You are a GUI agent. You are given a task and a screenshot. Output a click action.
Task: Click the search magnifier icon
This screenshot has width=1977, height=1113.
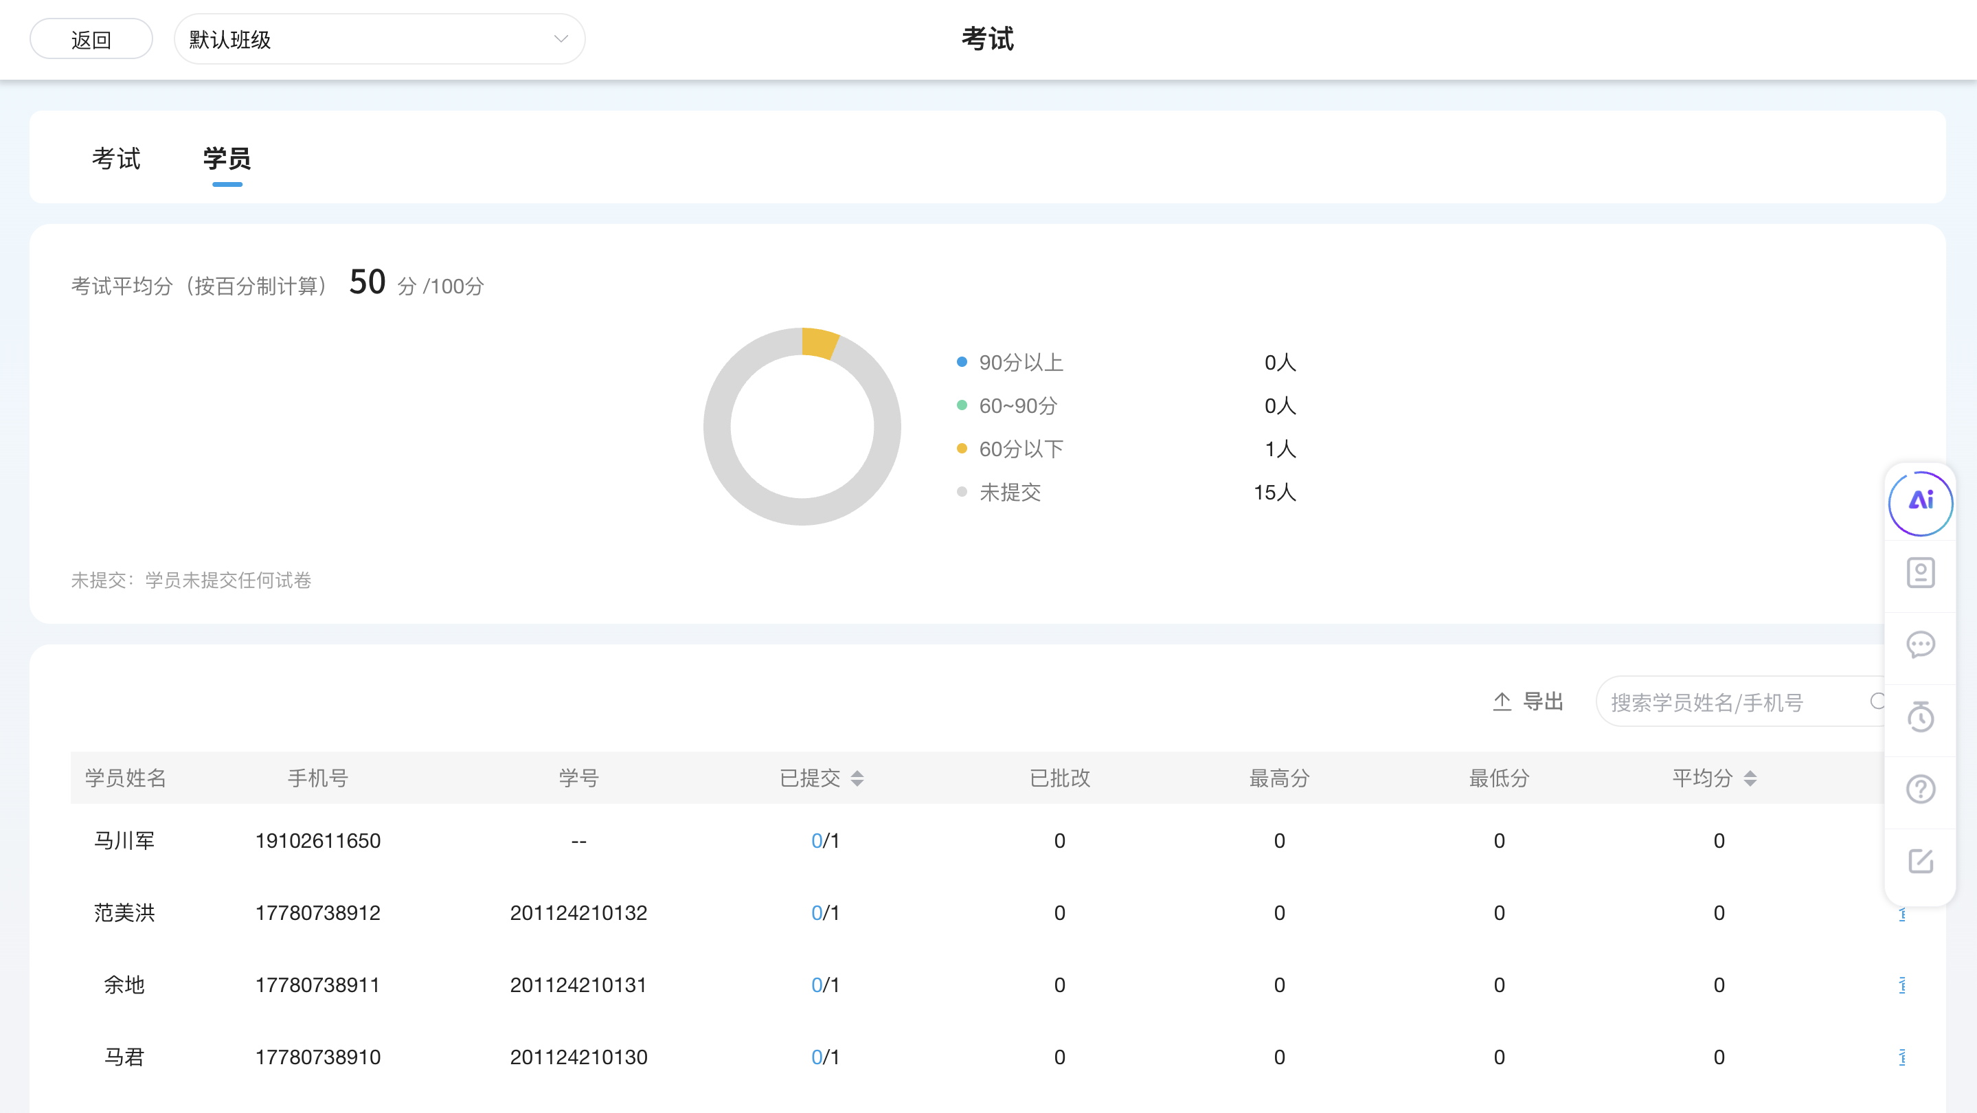point(1877,701)
